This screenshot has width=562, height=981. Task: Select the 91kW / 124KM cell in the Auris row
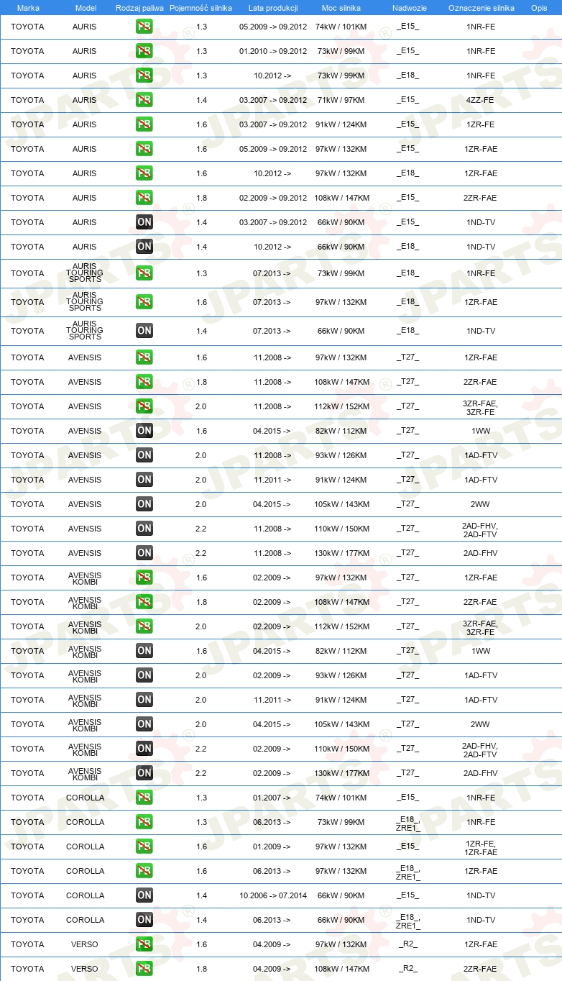(x=341, y=124)
